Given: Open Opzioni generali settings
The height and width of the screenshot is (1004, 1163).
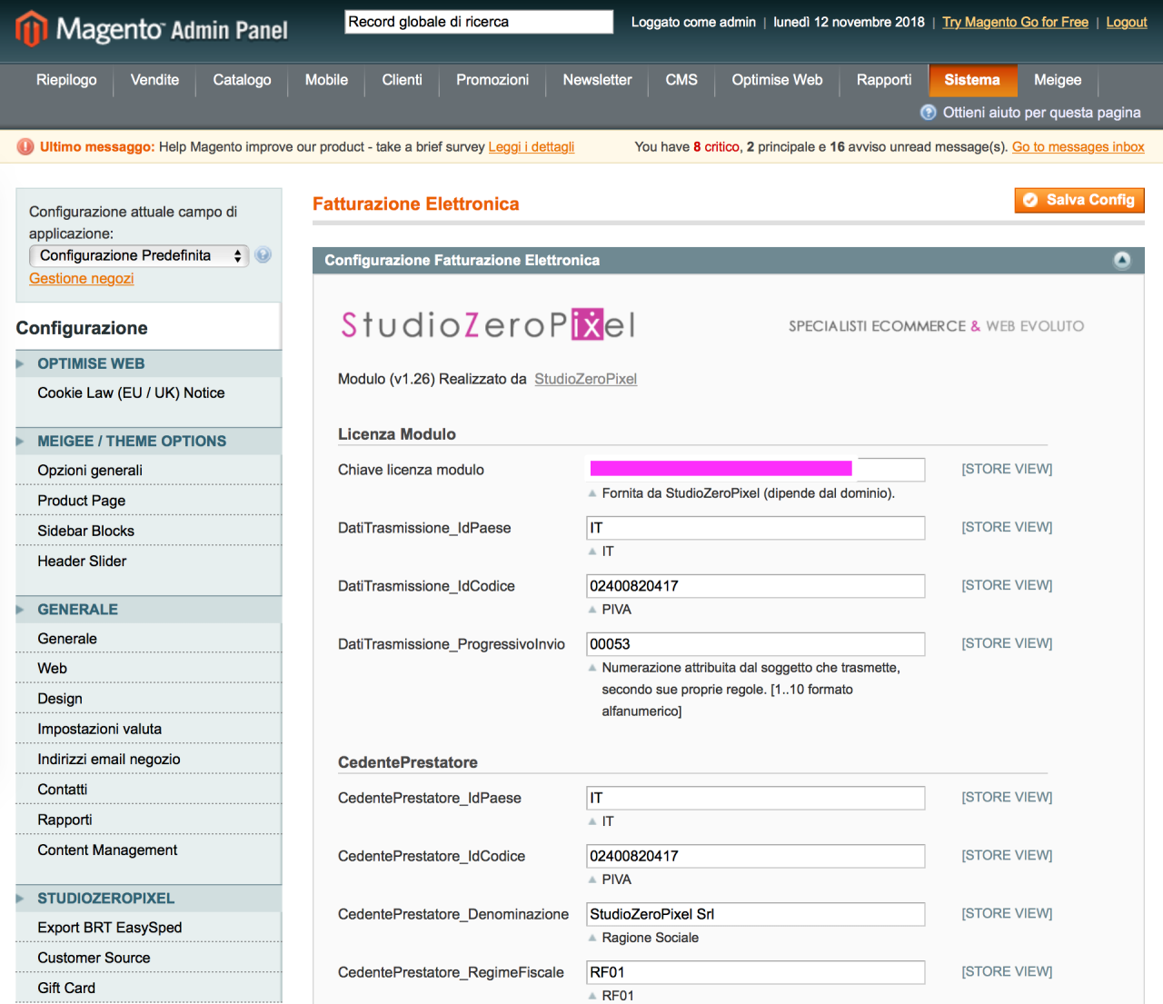Looking at the screenshot, I should point(90,470).
